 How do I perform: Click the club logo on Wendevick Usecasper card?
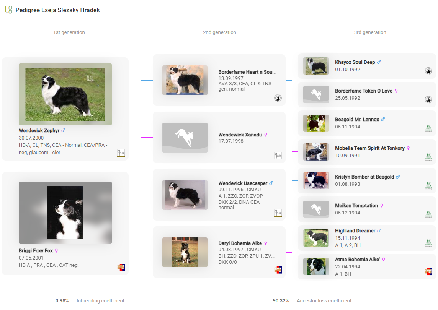coord(278,213)
